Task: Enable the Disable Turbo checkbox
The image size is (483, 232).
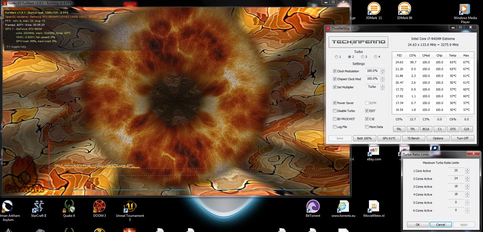Action: point(335,111)
